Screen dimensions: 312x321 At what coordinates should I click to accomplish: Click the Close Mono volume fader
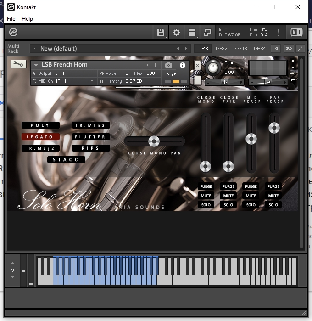coord(206,166)
